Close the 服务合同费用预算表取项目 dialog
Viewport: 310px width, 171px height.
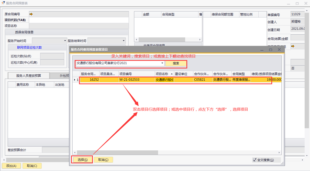[x=279, y=50]
